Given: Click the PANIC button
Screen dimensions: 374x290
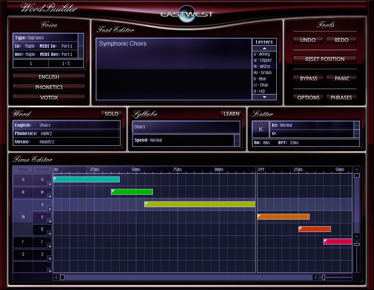Looking at the screenshot, I should [342, 78].
